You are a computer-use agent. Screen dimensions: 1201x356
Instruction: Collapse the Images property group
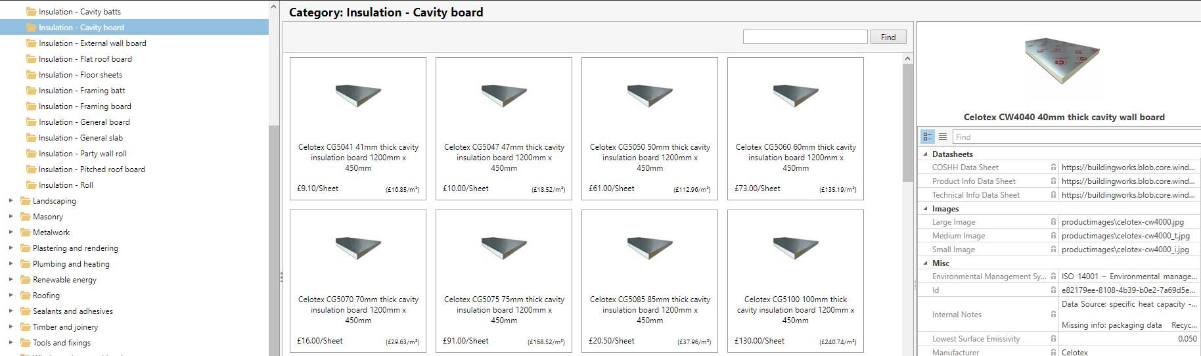925,209
